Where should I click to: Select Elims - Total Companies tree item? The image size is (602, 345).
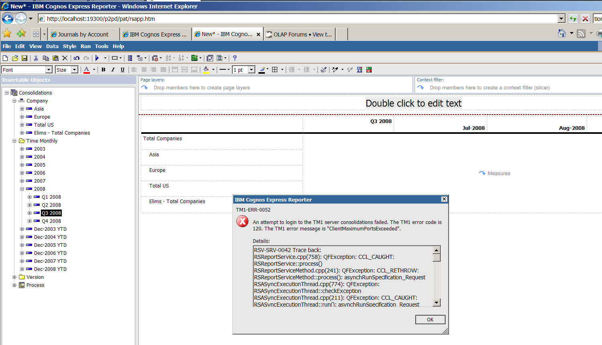pyautogui.click(x=62, y=133)
